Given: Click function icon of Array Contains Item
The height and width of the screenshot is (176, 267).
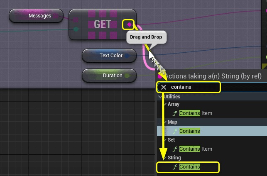Looking at the screenshot, I should tap(175, 113).
